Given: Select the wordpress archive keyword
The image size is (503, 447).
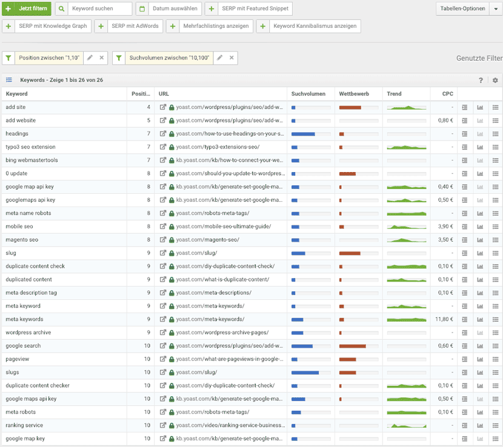Looking at the screenshot, I should pyautogui.click(x=28, y=333).
